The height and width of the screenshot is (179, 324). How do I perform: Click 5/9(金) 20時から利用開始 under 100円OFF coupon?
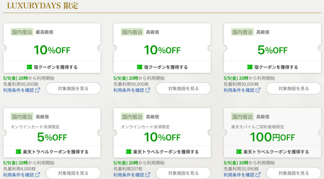tap(249, 163)
